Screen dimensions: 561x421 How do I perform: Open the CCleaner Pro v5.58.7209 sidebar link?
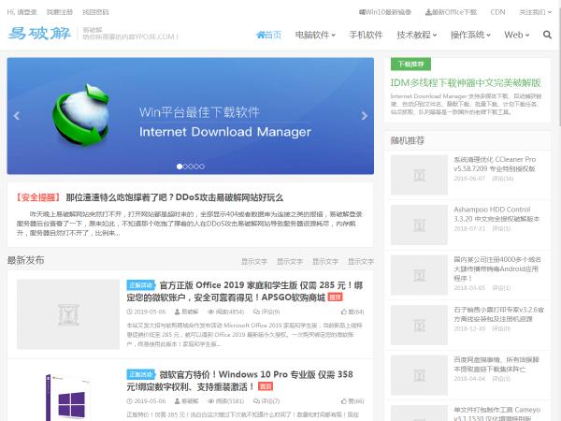[x=495, y=164]
